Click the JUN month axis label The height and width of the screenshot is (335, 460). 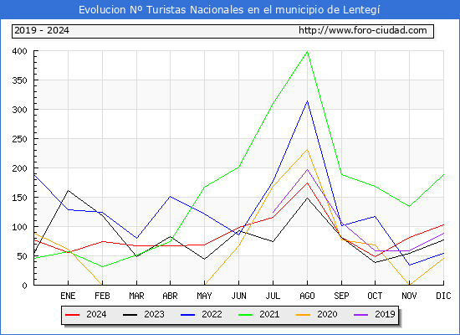point(239,296)
